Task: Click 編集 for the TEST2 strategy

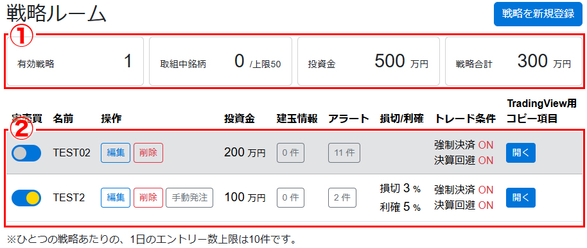Action: 116,197
